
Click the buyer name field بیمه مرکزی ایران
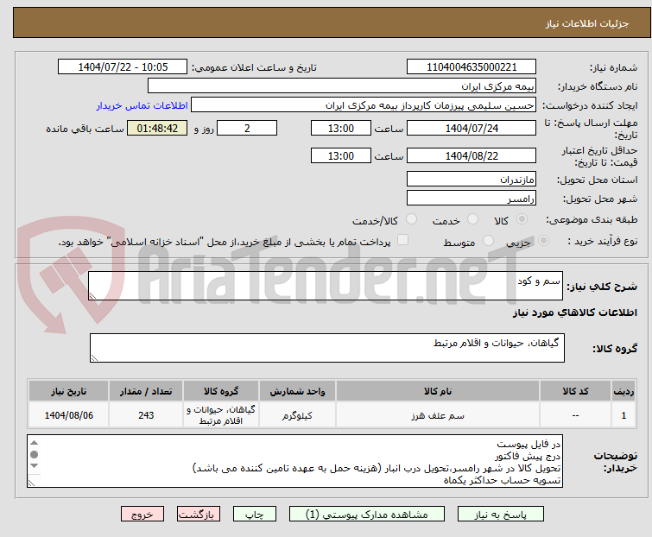pos(342,86)
